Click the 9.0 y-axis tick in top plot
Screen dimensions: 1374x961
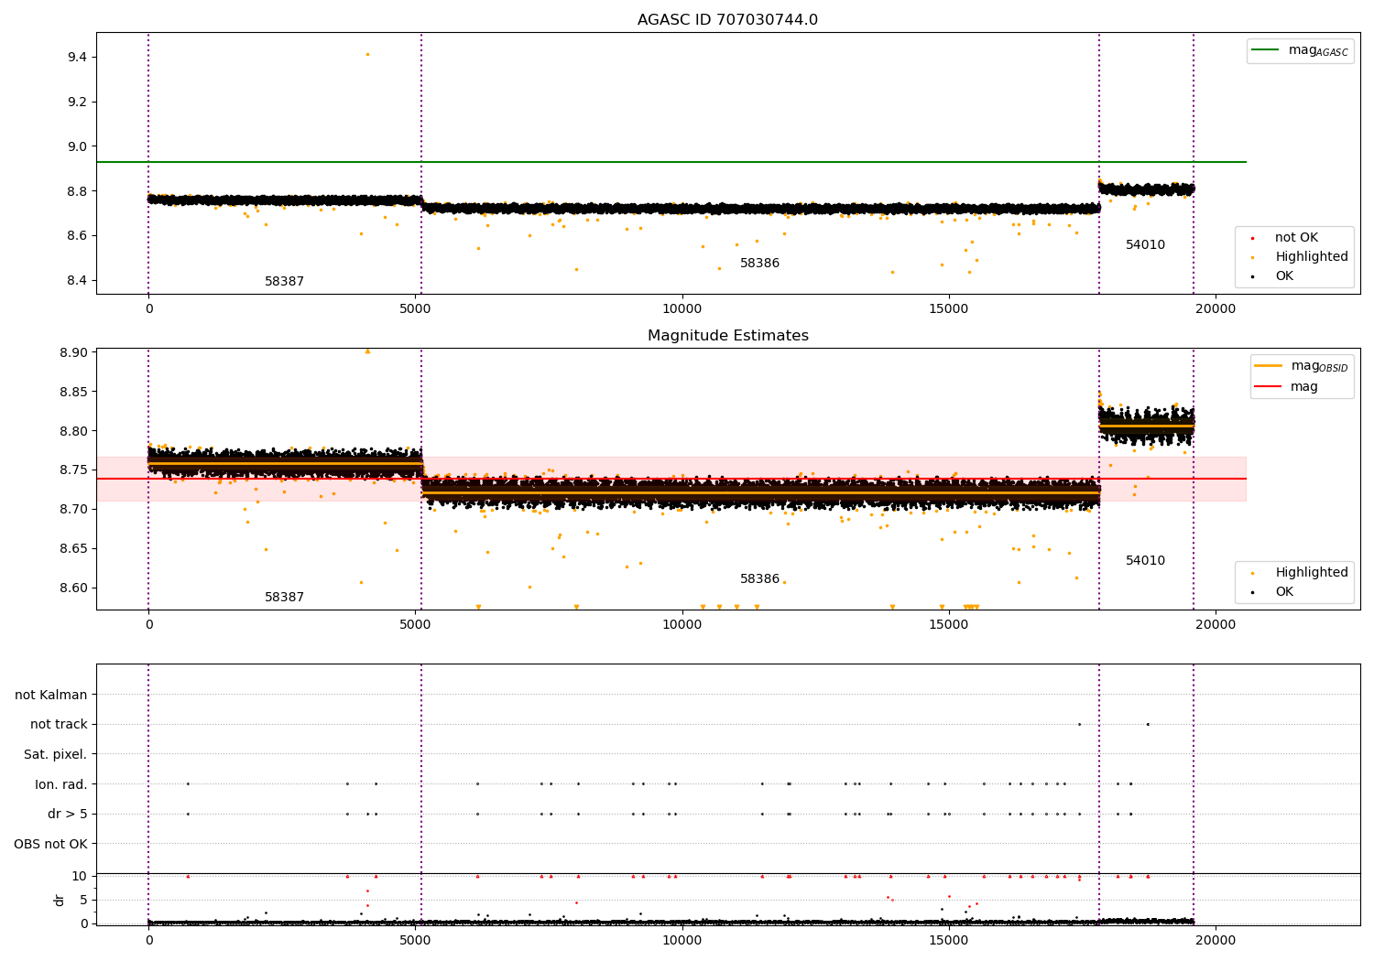[x=77, y=146]
